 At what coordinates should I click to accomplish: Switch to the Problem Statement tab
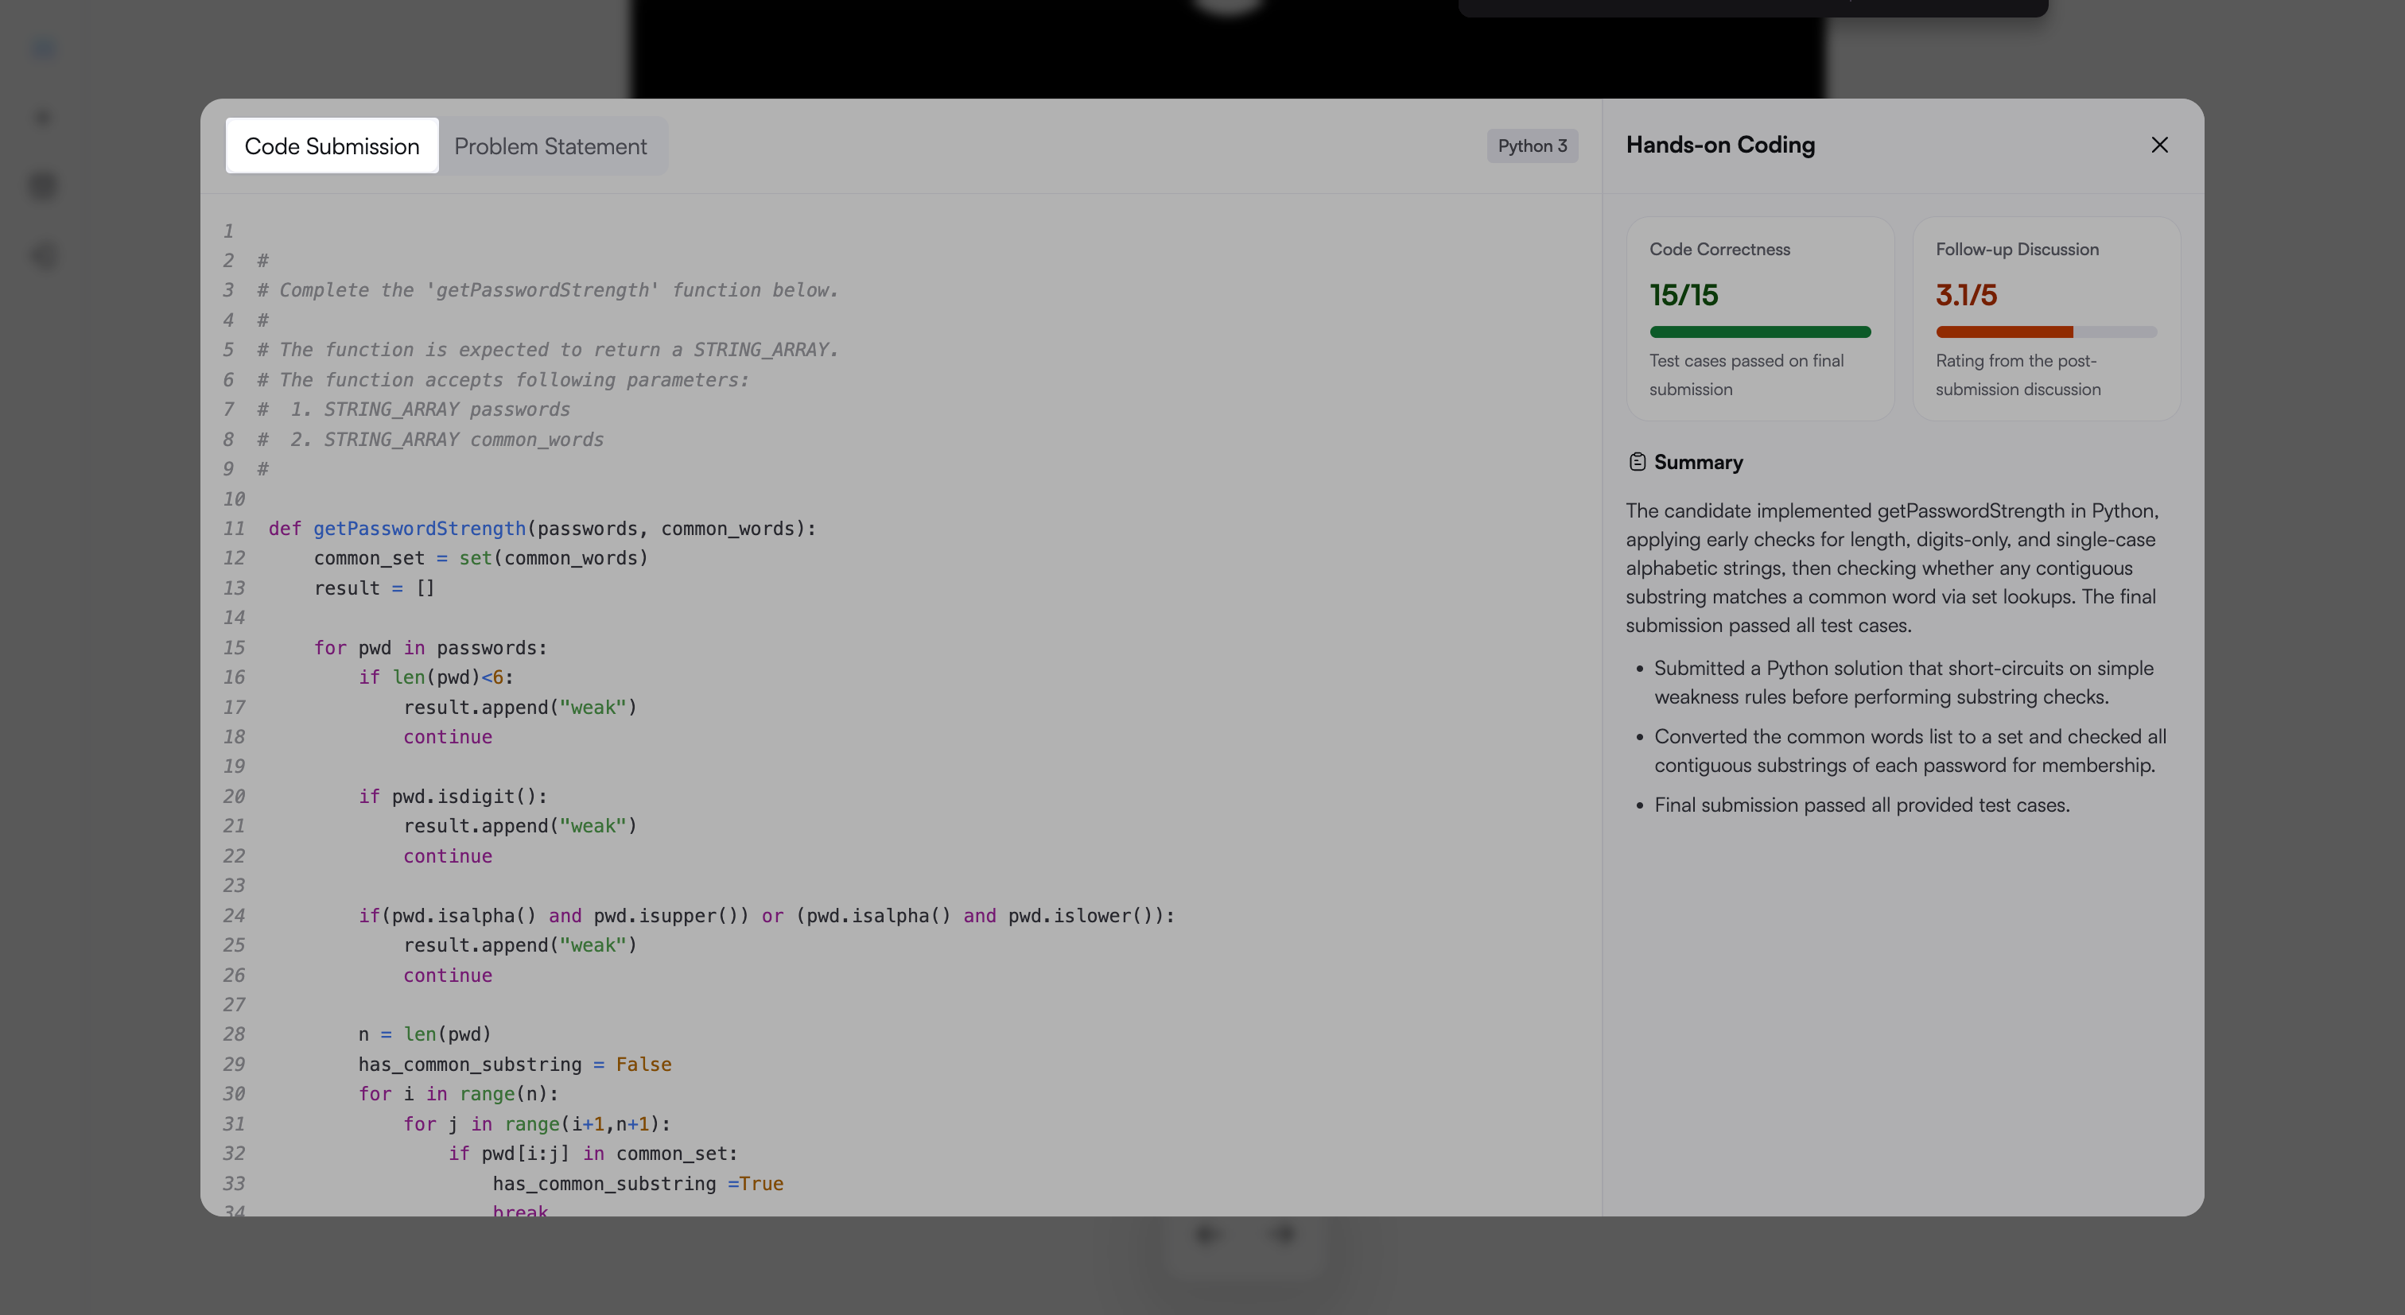point(550,145)
